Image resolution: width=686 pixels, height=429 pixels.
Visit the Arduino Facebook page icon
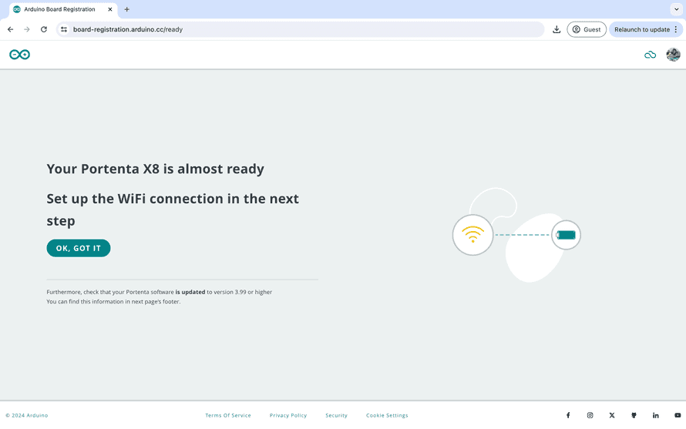[568, 415]
